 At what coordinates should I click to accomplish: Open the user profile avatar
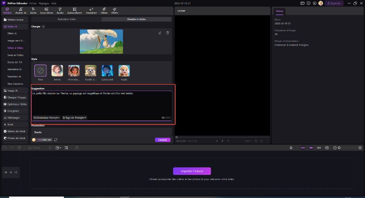click(321, 3)
